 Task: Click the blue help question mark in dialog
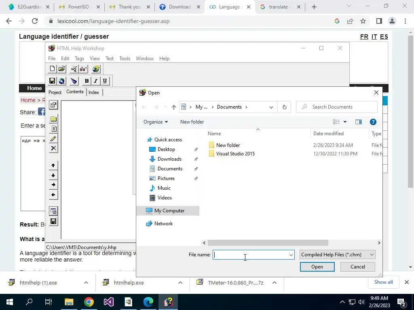click(x=373, y=122)
